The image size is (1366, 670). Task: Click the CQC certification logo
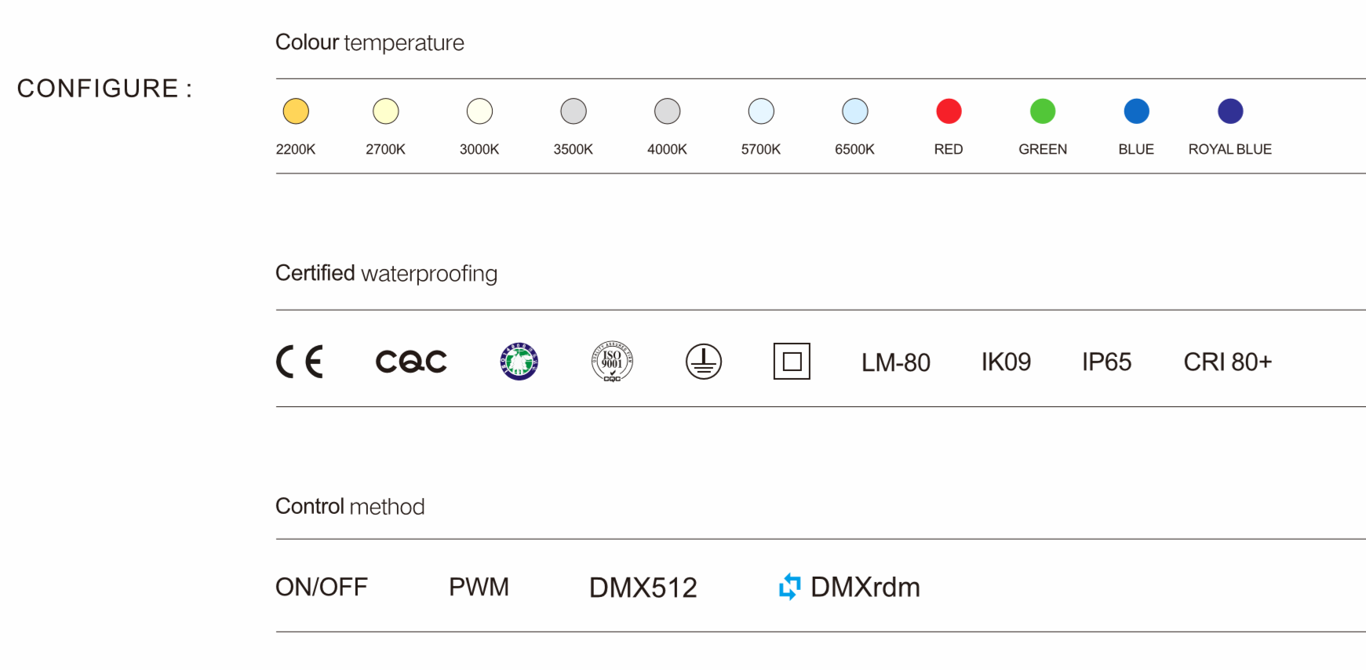coord(411,362)
